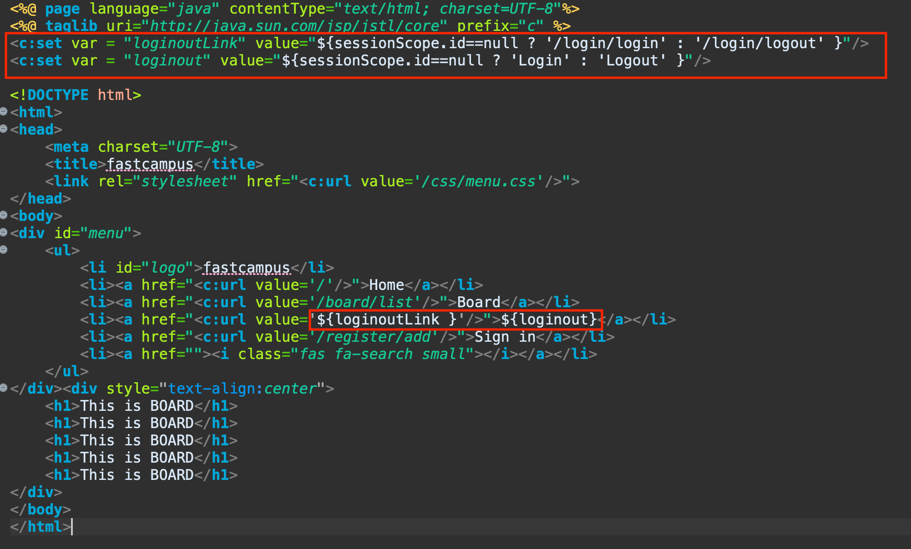Click the '/login/logout' string in first c:set
Screen dimensions: 911x549
(x=759, y=43)
